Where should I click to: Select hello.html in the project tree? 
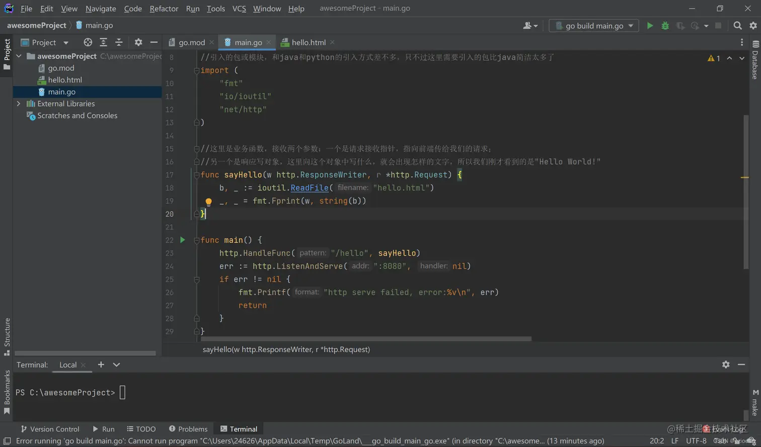pyautogui.click(x=65, y=80)
